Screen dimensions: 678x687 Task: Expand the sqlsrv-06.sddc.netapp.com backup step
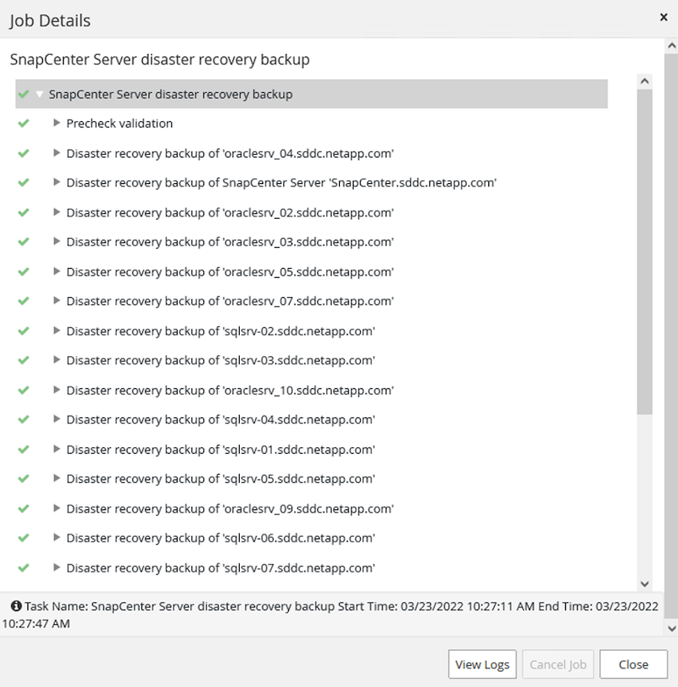[56, 537]
